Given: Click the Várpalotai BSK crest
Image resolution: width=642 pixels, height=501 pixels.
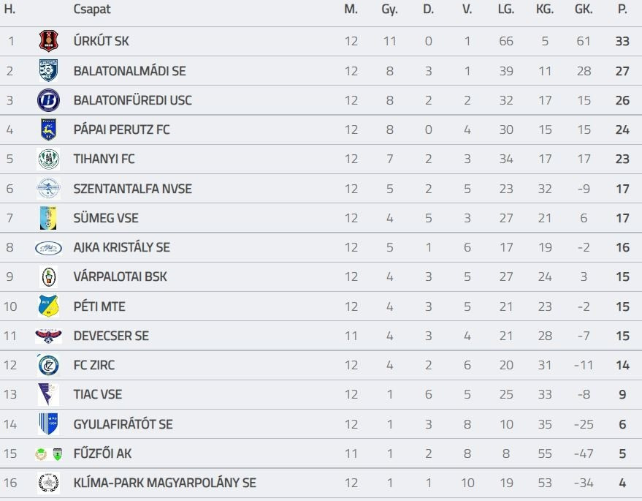Looking at the screenshot, I should pyautogui.click(x=48, y=277).
